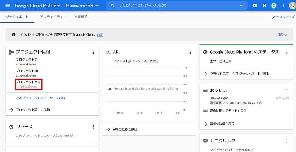
Task: Click the search magnifier icon
Action: click(x=112, y=6)
